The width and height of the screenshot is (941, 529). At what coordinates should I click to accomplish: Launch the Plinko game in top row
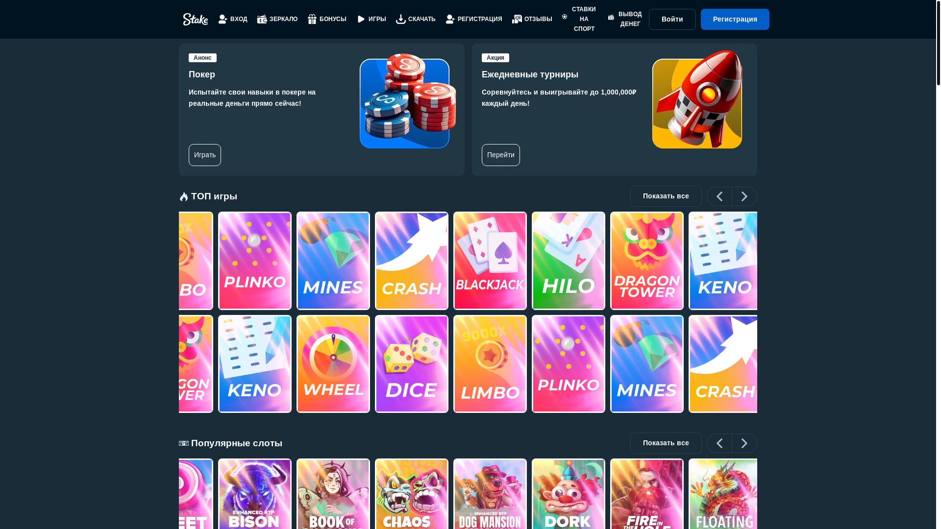(x=255, y=261)
